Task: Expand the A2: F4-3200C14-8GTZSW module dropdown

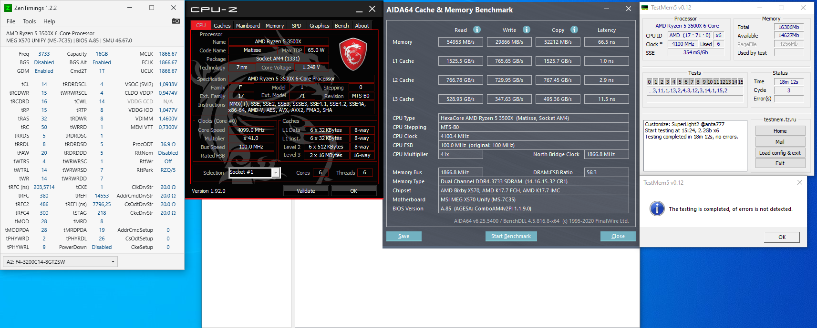Action: 60,261
